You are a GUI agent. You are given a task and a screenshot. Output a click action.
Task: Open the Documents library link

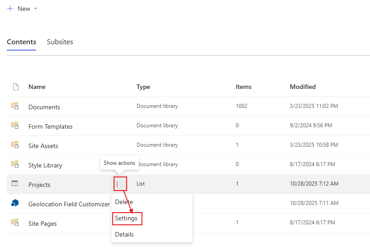pos(44,107)
